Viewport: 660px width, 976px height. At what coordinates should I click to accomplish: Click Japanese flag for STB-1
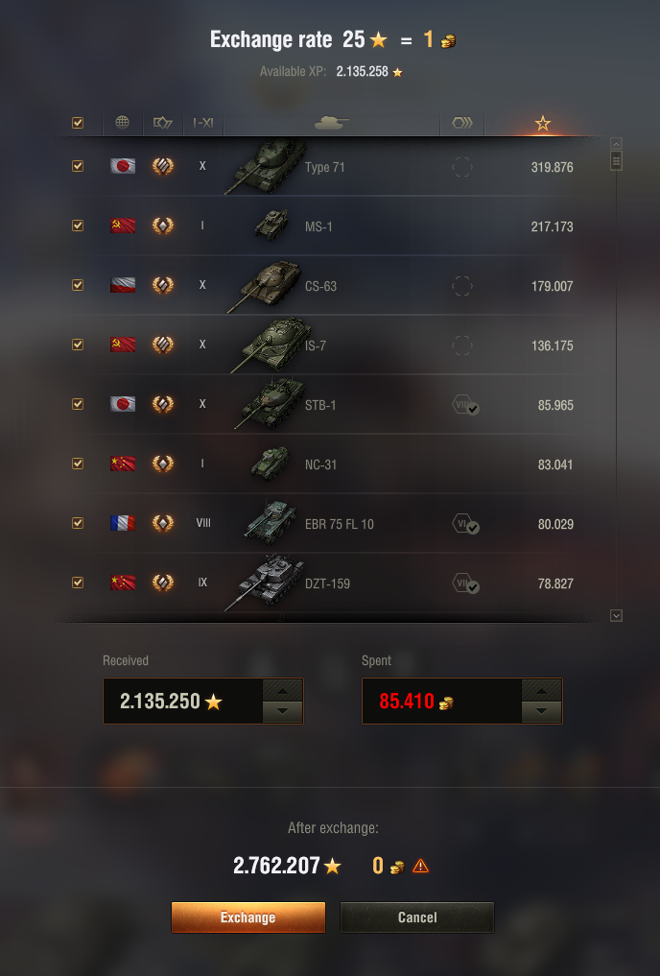(123, 404)
